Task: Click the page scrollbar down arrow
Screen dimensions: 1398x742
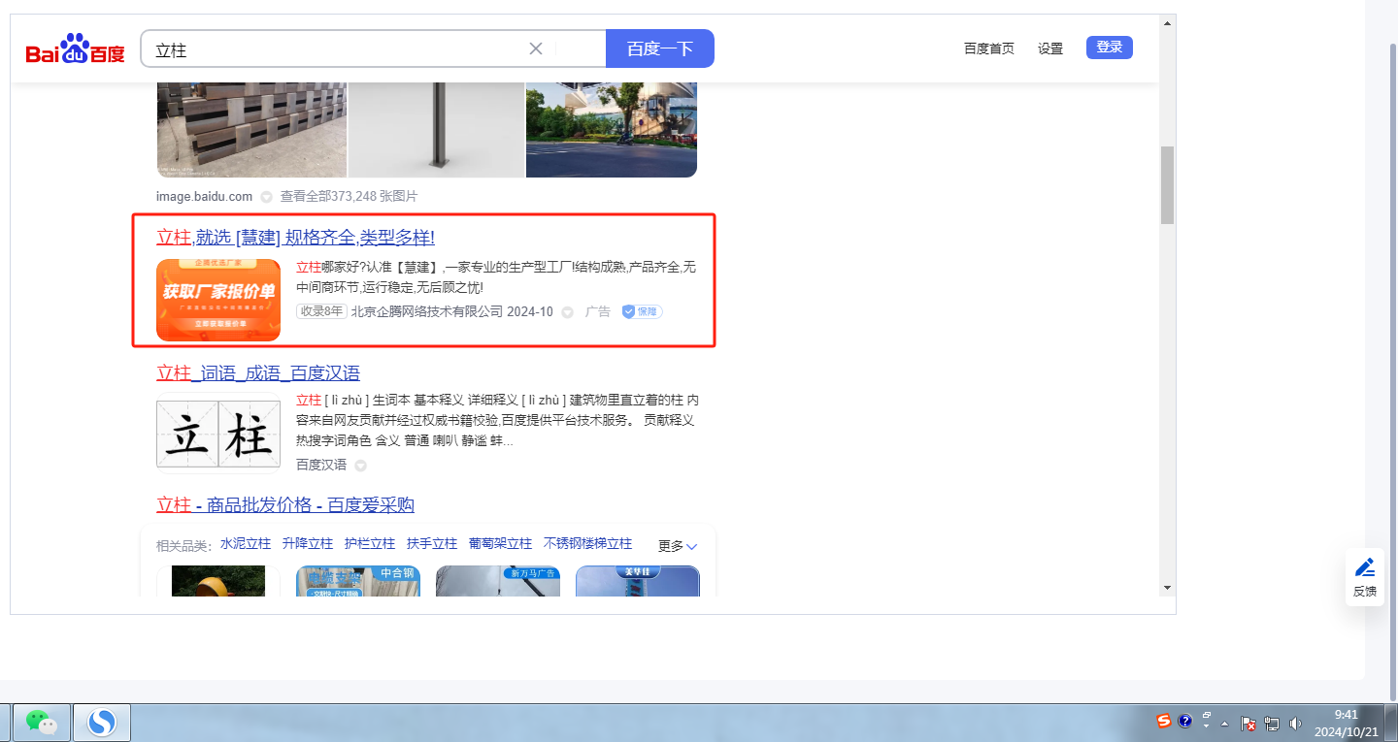Action: (1167, 588)
